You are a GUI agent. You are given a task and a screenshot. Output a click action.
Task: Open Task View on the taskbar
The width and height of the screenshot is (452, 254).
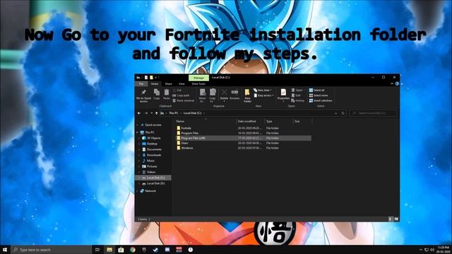(97, 250)
